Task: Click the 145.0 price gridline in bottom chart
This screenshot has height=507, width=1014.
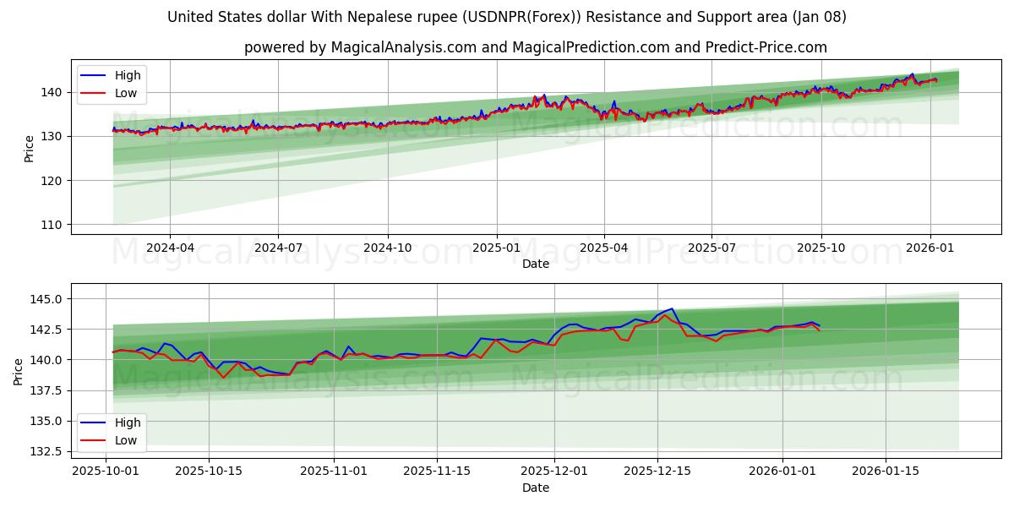Action: tap(507, 297)
